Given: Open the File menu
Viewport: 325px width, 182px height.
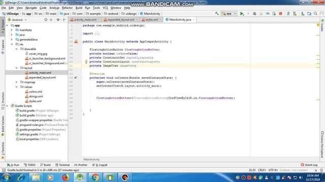Looking at the screenshot, I should tap(4, 8).
